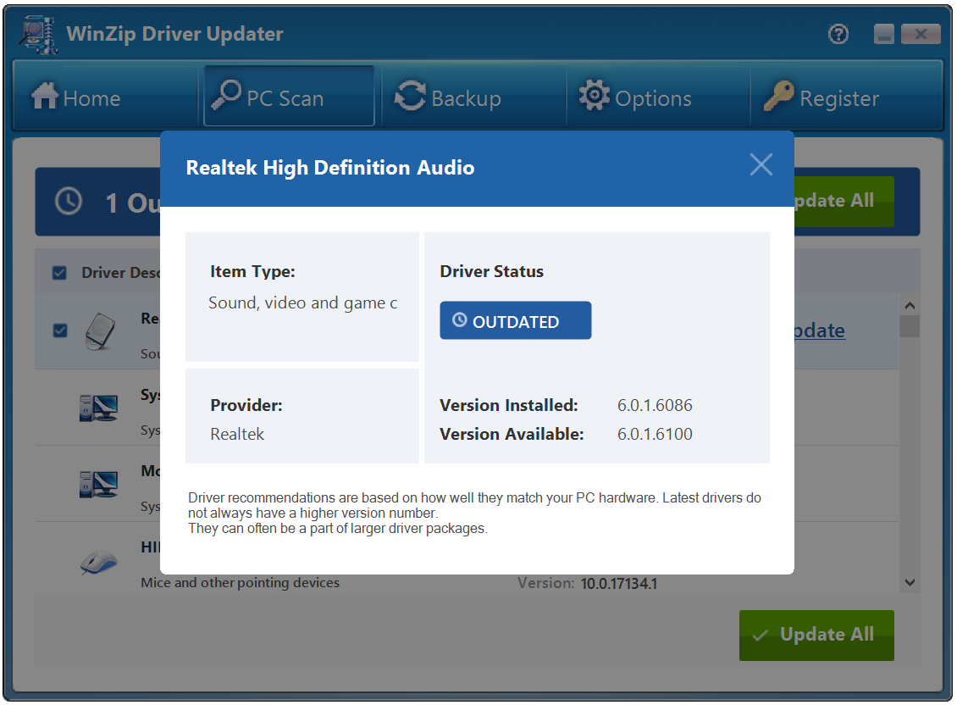957x705 pixels.
Task: Click the Options gear icon
Action: tap(594, 96)
